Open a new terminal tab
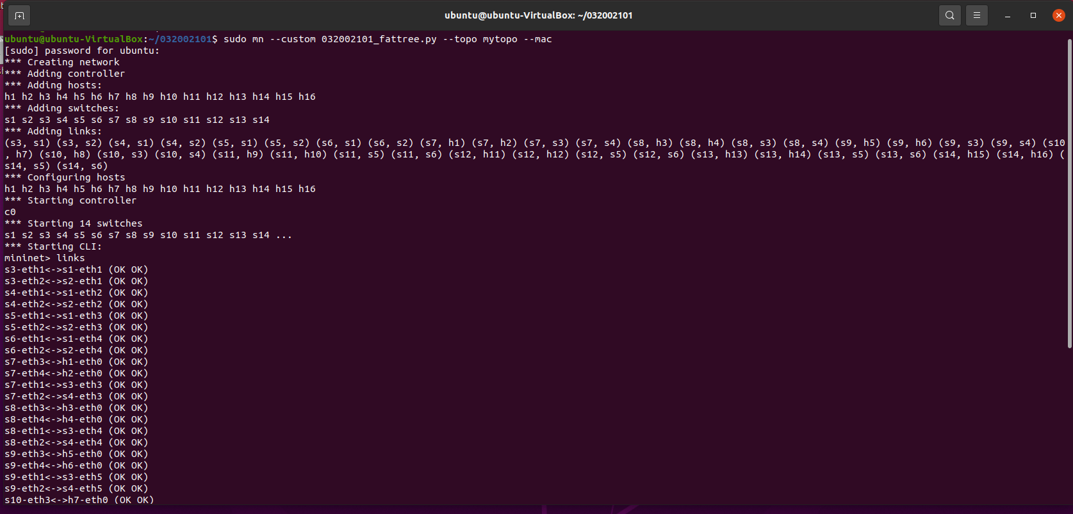 pyautogui.click(x=19, y=15)
